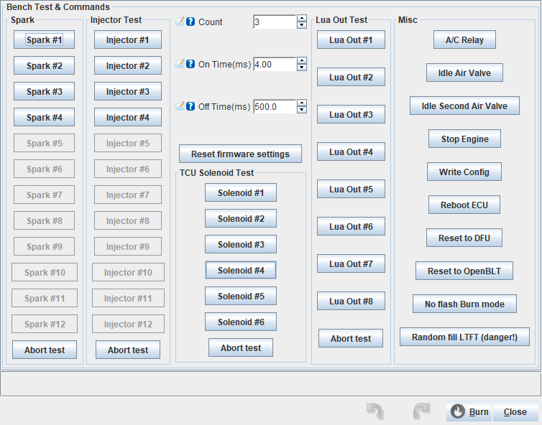This screenshot has width=542, height=425.
Task: Trigger Solenoid #5
Action: tap(241, 296)
